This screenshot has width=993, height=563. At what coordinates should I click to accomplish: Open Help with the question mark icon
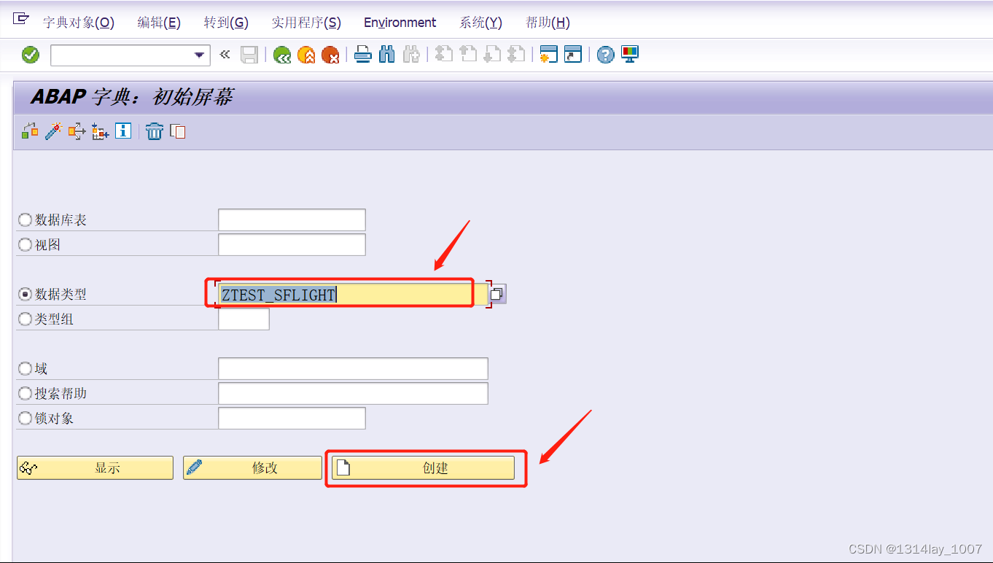tap(605, 55)
